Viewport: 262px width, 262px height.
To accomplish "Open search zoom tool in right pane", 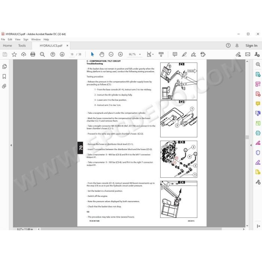I will point(258,64).
